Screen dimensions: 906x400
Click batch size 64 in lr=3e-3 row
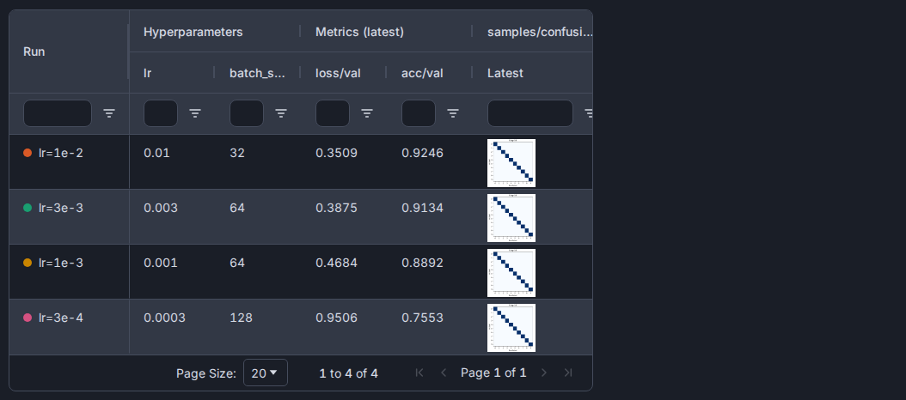click(x=237, y=208)
